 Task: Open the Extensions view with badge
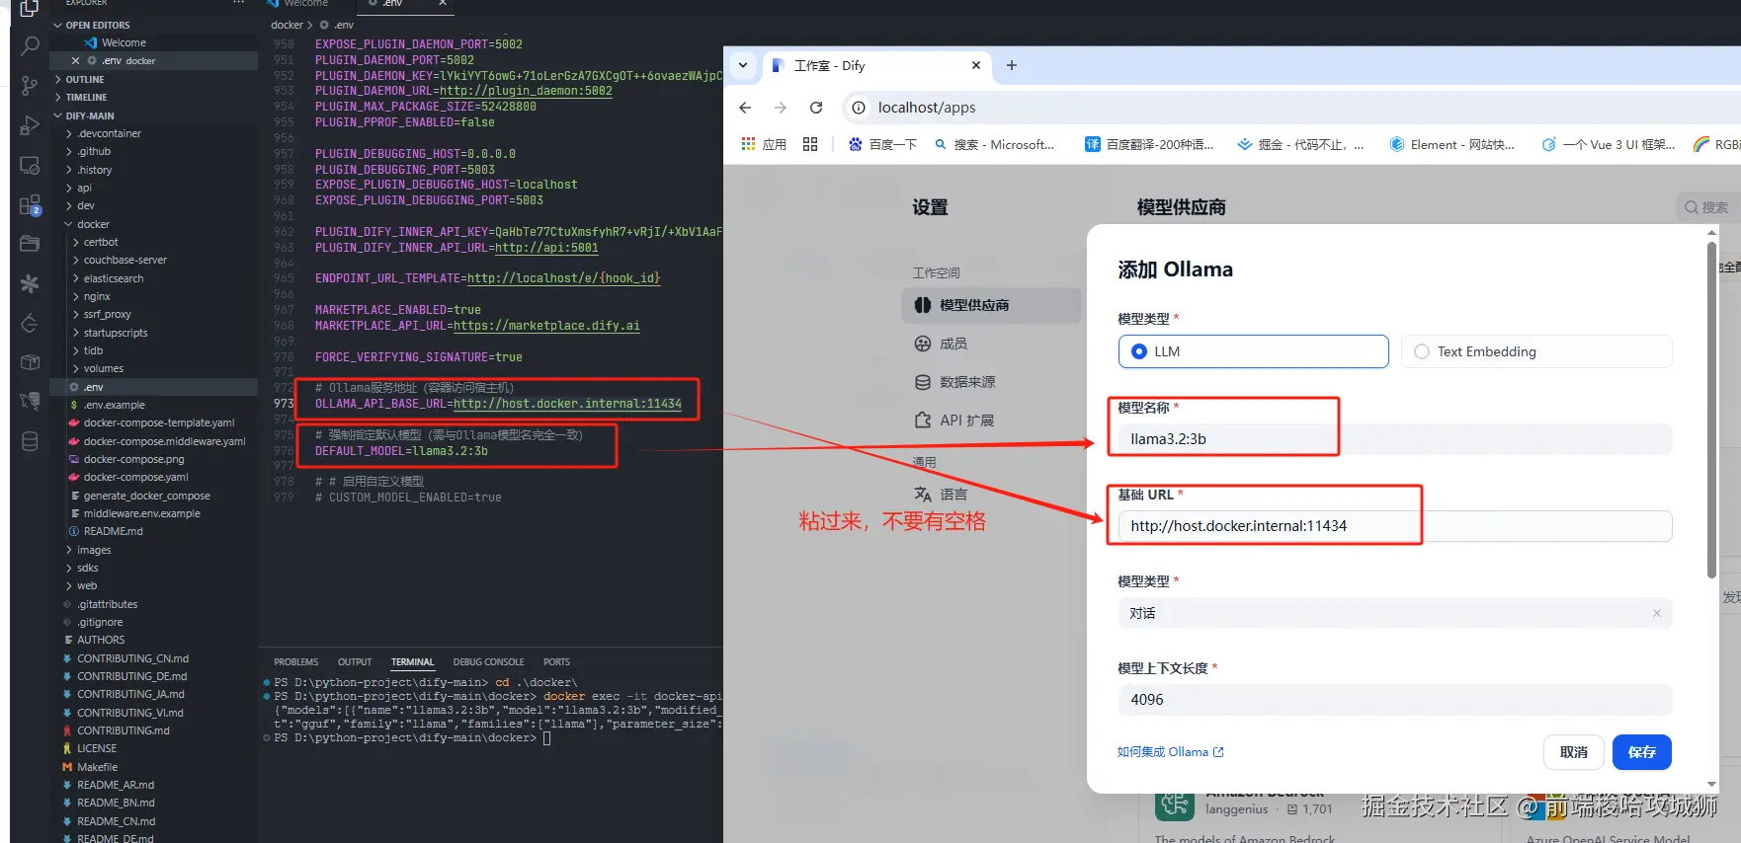coord(30,205)
